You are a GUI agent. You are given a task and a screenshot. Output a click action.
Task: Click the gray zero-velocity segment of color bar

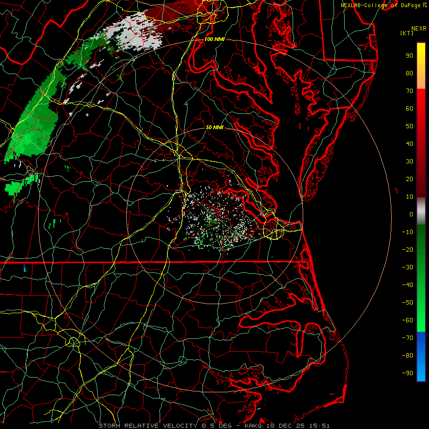pyautogui.click(x=421, y=211)
